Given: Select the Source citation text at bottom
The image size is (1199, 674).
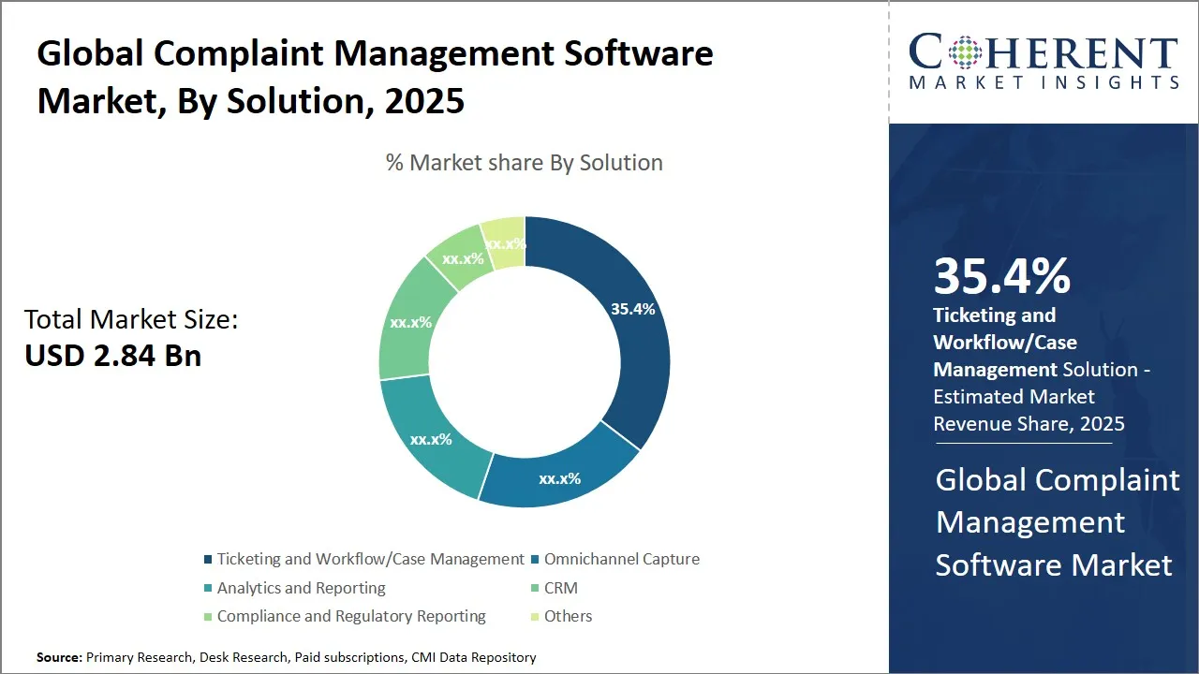Looking at the screenshot, I should click(x=286, y=657).
